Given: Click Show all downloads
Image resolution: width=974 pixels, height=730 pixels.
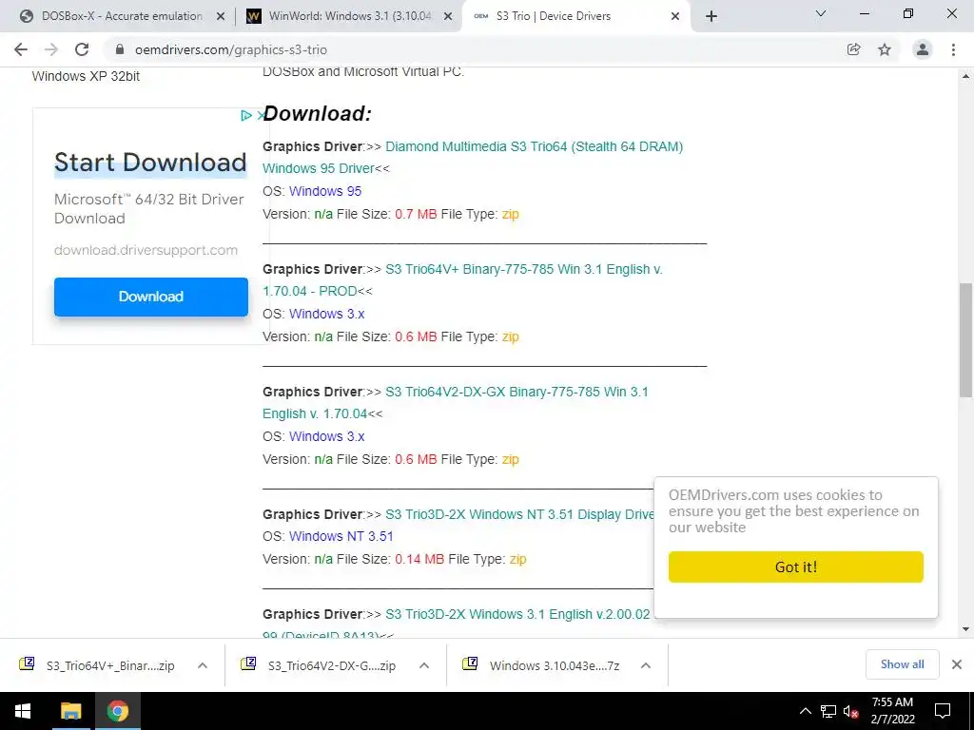Looking at the screenshot, I should click(902, 664).
